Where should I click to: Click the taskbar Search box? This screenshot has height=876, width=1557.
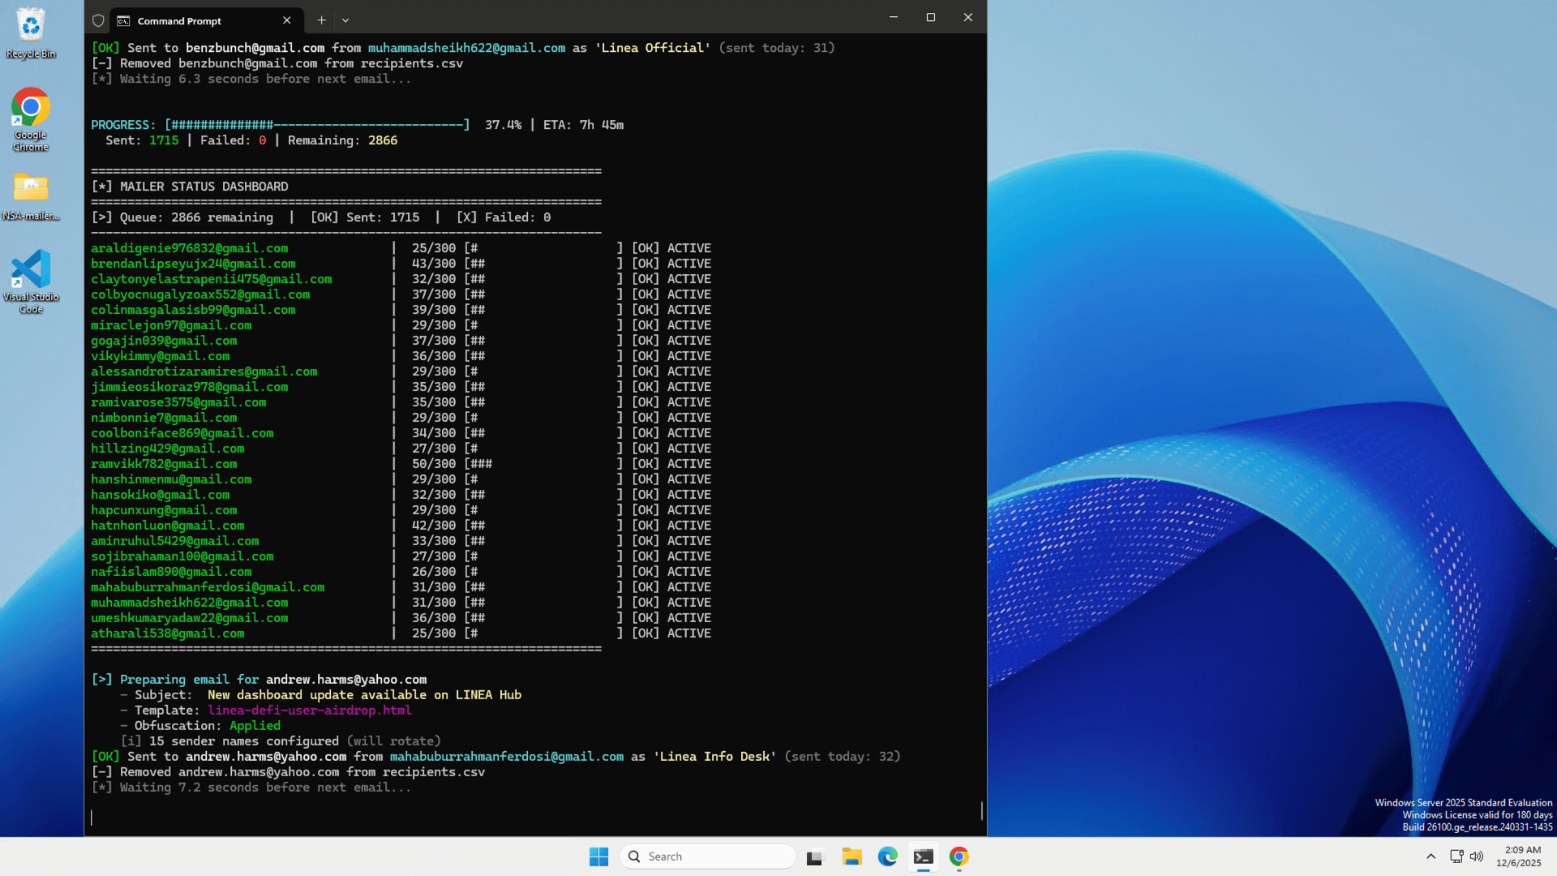click(x=708, y=857)
